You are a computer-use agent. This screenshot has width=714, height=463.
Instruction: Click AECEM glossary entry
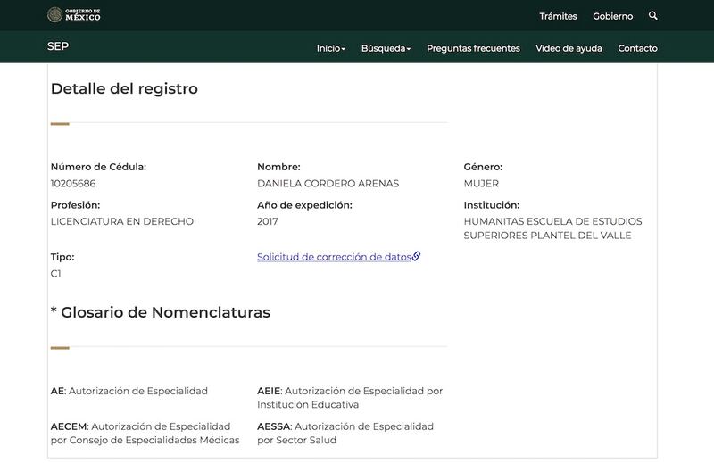145,433
